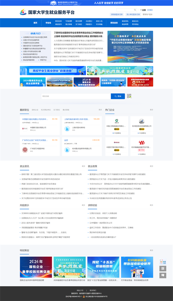173x301 pixels.
Task: Click 更多 in the 求职经验 section
Action: pos(152,205)
